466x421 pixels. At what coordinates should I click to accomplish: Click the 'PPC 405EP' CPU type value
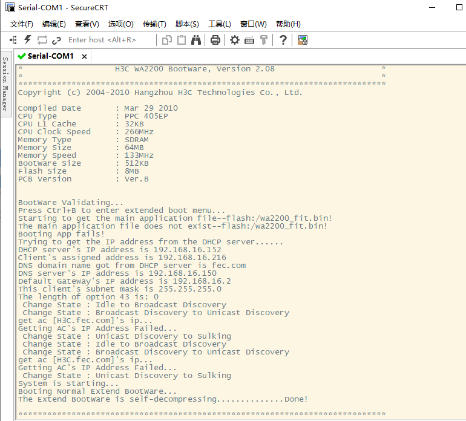146,116
